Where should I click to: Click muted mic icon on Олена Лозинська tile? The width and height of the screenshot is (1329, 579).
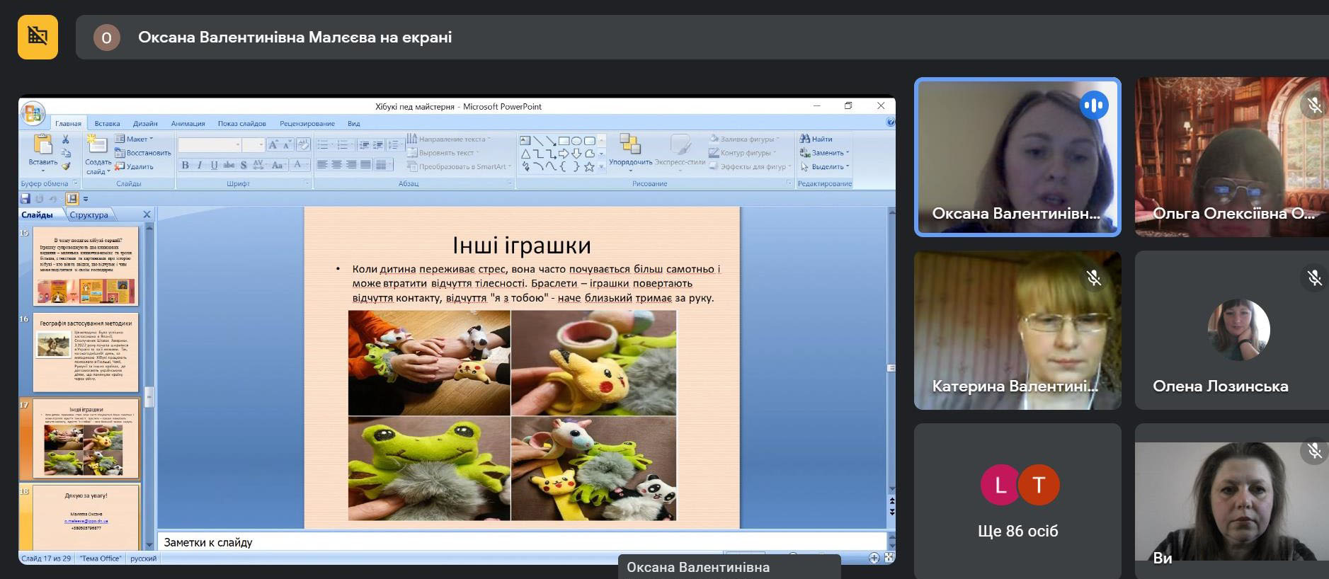coord(1315,277)
